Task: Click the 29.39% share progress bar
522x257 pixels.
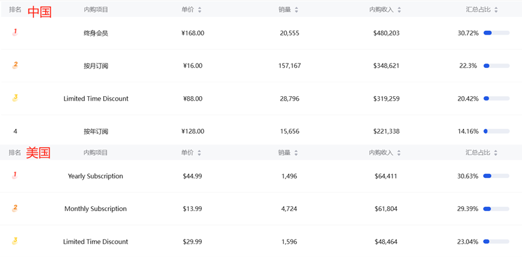Action: (x=496, y=209)
